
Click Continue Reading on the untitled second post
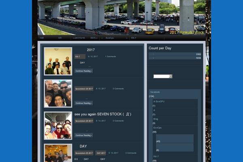tap(84, 103)
